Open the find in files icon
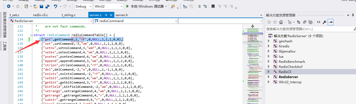This screenshot has height=104, width=356. (173, 6)
